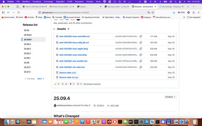Copy sha256 of anki-26.05b1-win-x64.msi

pos(141,67)
